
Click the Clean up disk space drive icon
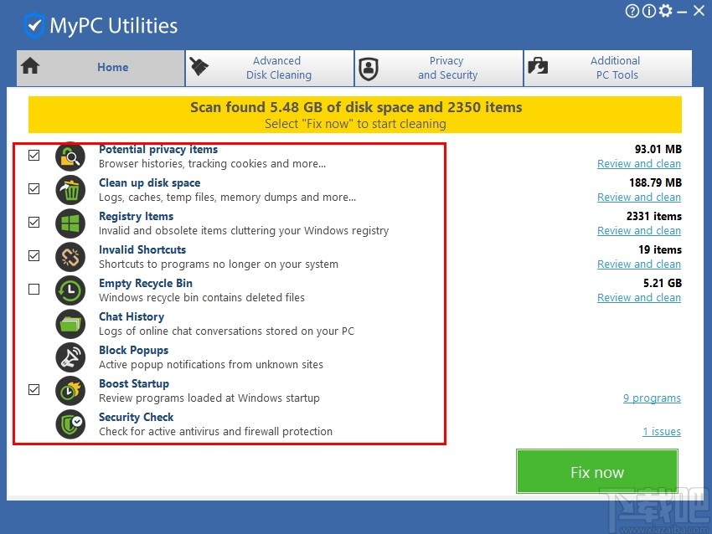tap(70, 190)
